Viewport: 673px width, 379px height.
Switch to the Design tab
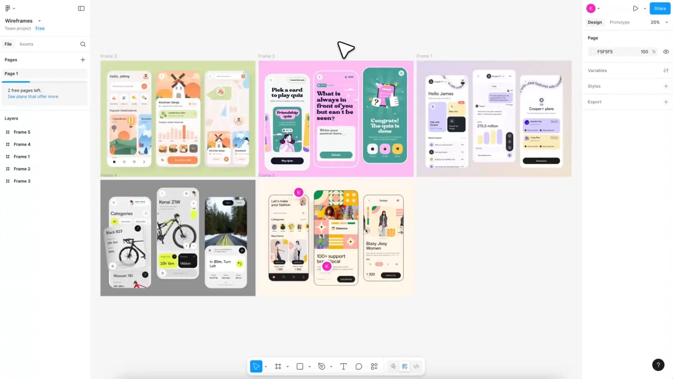pyautogui.click(x=595, y=22)
